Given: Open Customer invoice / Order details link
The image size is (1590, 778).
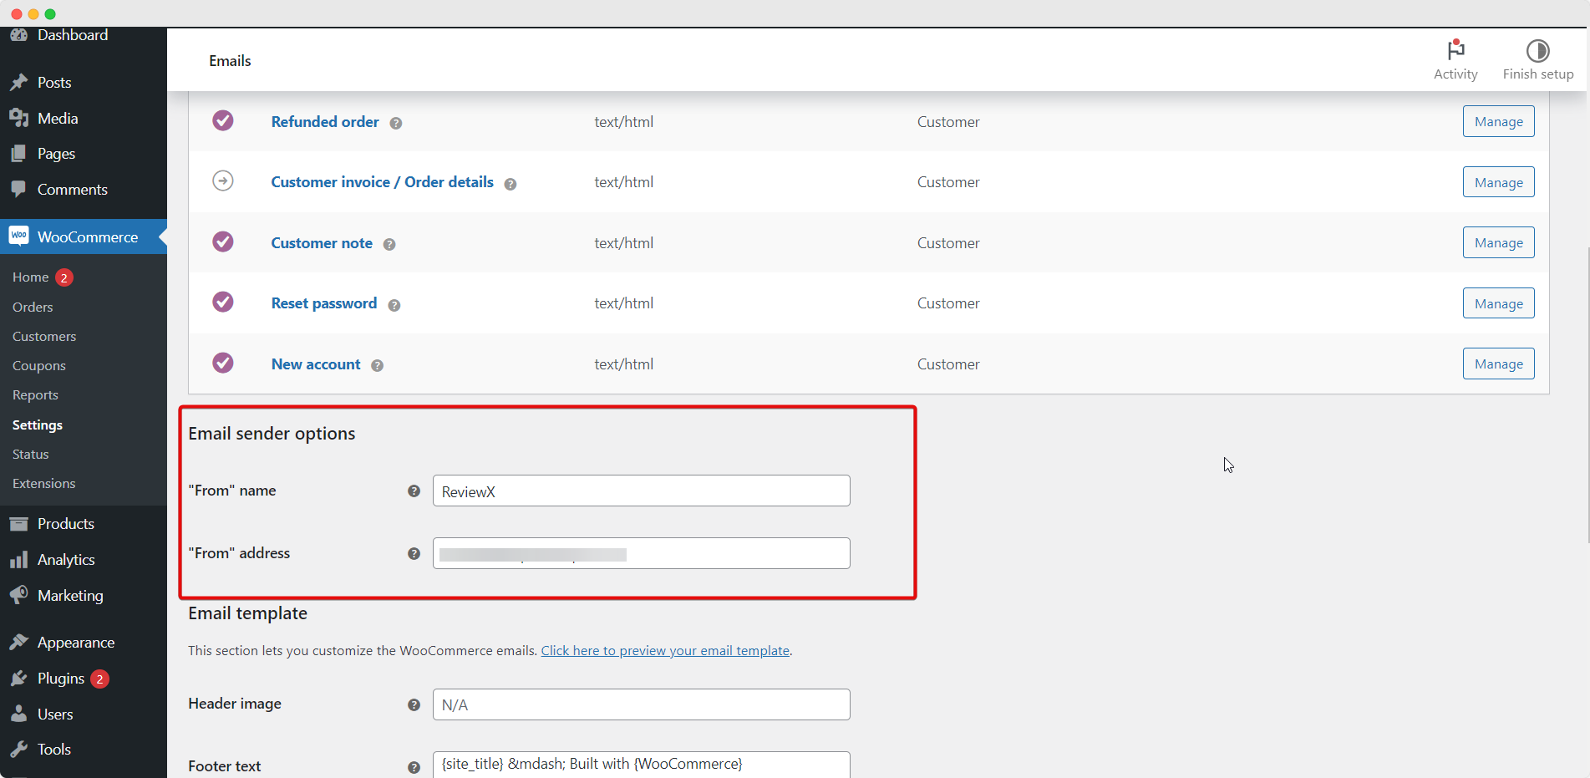Looking at the screenshot, I should point(383,182).
